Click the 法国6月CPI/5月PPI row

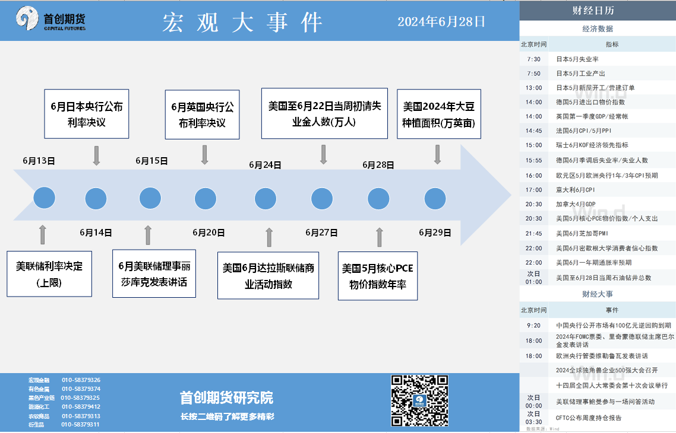click(598, 130)
